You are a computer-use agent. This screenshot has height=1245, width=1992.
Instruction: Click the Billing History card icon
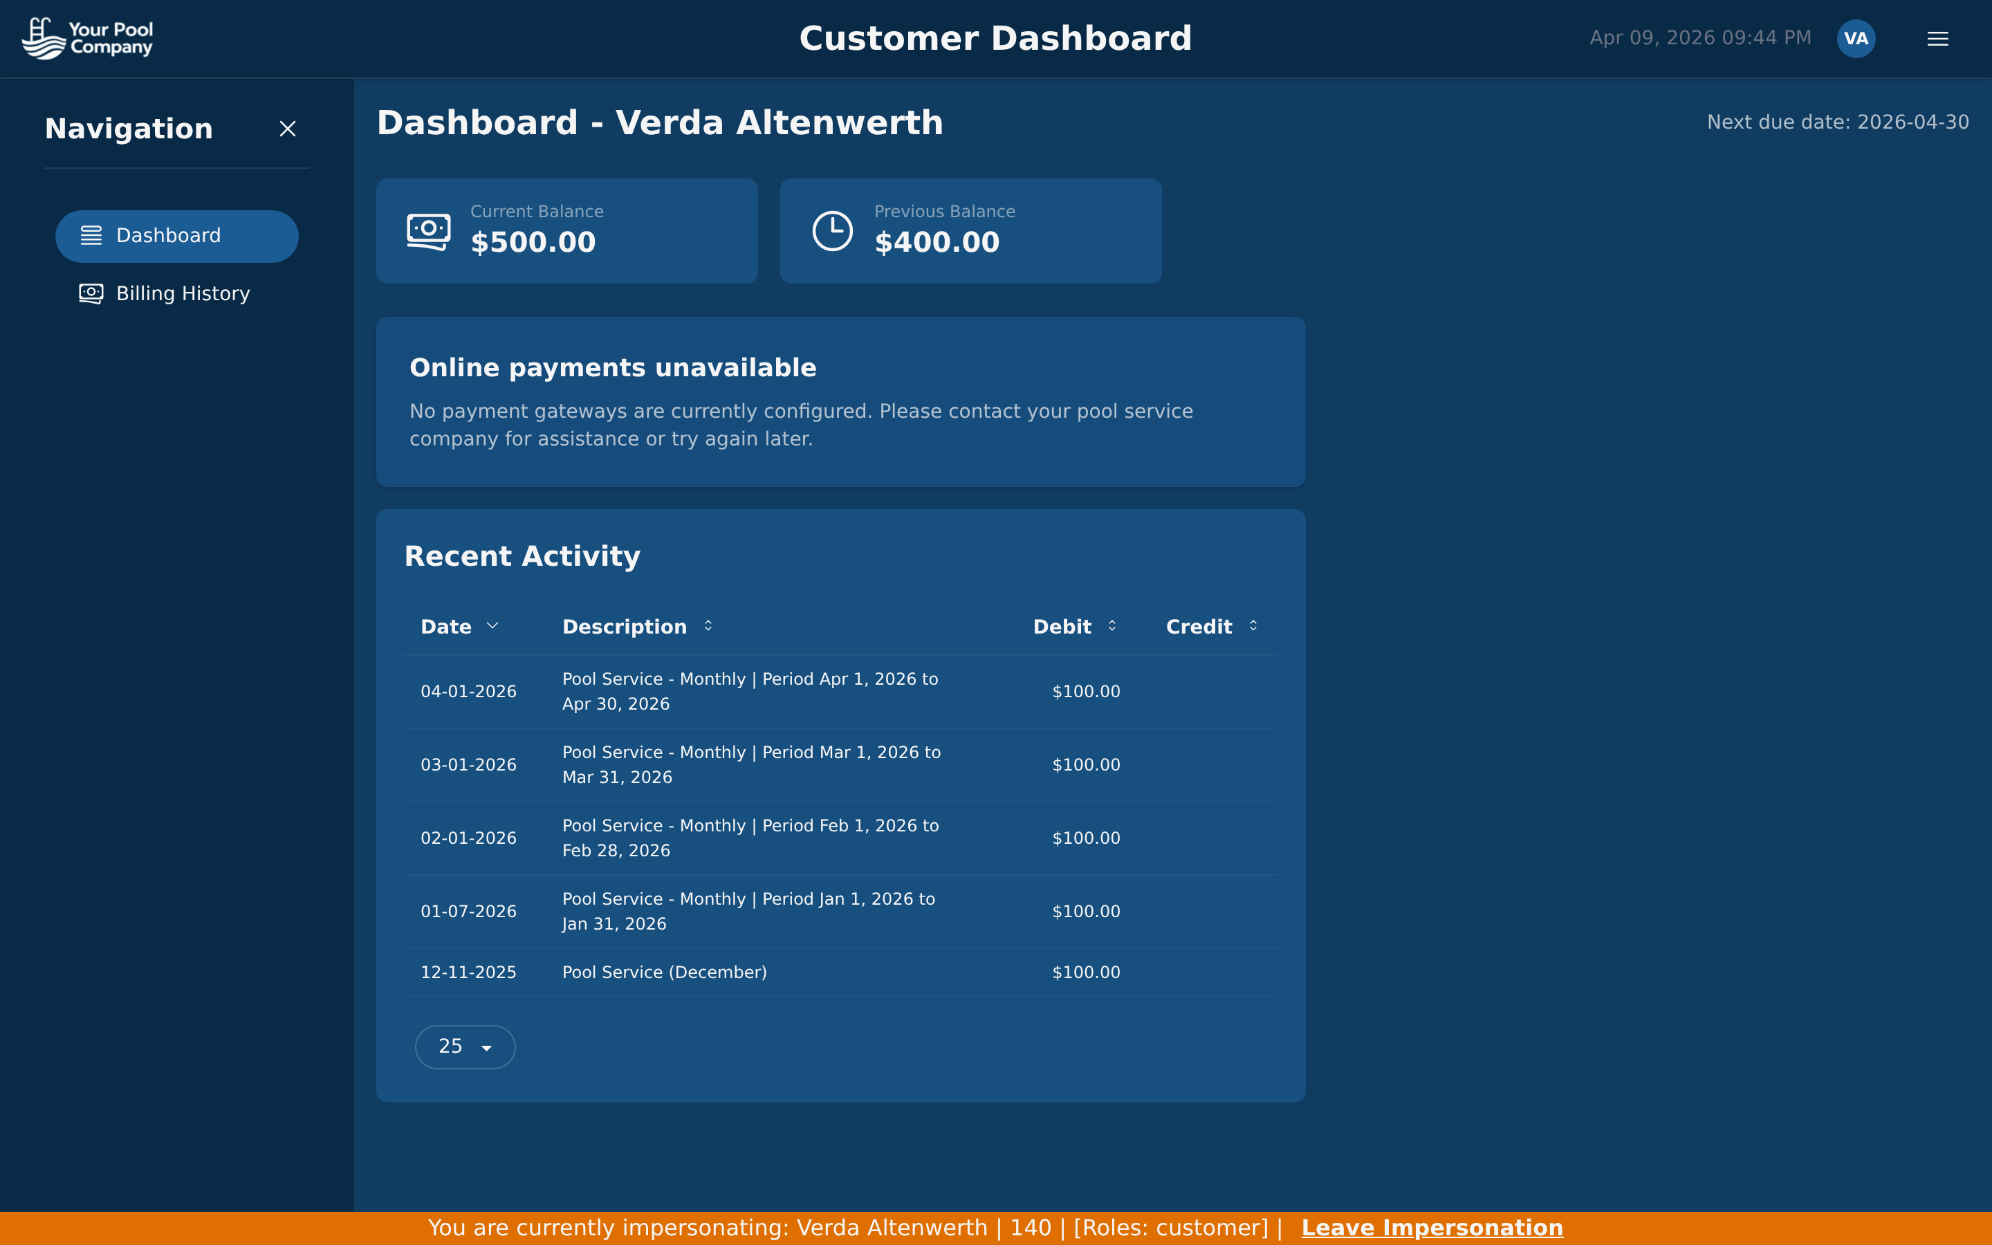(91, 293)
